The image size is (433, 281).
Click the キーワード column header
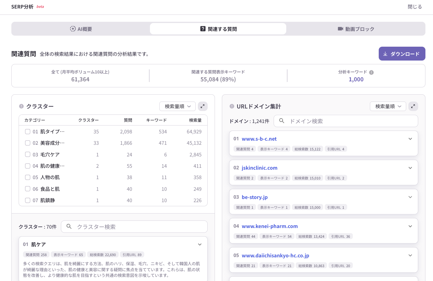(x=156, y=120)
